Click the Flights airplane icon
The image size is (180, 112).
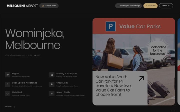7,75
